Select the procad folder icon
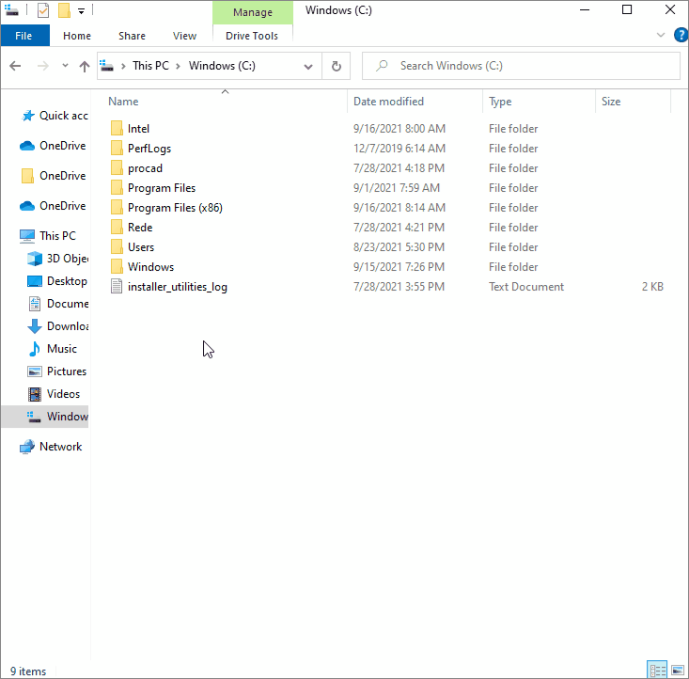Screen dimensions: 689x679 tap(117, 168)
